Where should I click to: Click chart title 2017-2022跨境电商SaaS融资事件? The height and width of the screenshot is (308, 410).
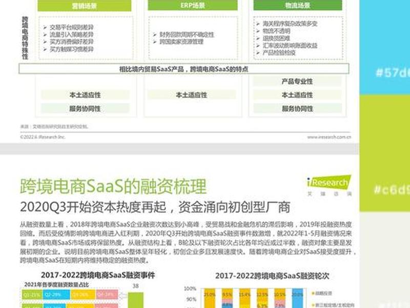pos(98,275)
